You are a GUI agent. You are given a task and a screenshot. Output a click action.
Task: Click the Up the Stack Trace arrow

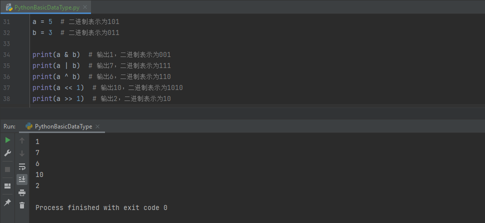pyautogui.click(x=22, y=140)
